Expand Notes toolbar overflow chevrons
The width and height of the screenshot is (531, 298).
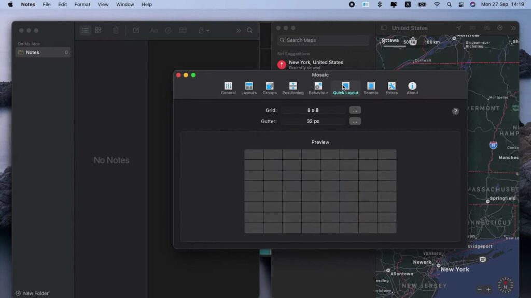[x=239, y=31]
